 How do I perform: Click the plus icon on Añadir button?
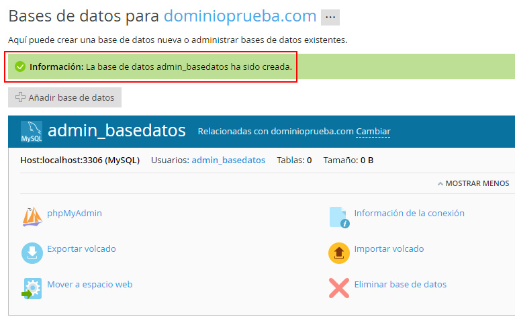pos(20,97)
